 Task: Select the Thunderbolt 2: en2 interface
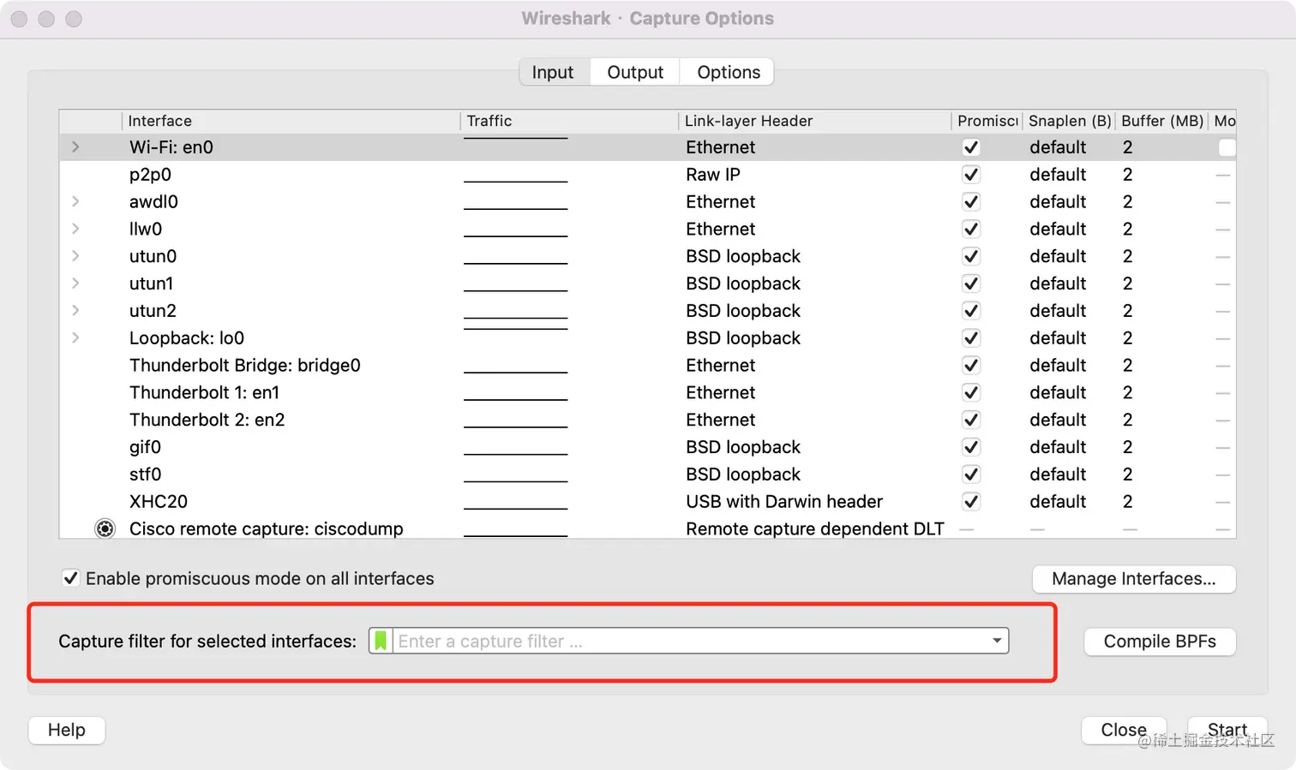click(x=647, y=420)
